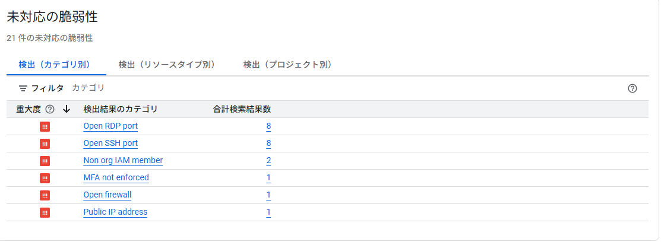Click the count 2 for Non org IAM member
Image resolution: width=661 pixels, height=242 pixels.
268,160
